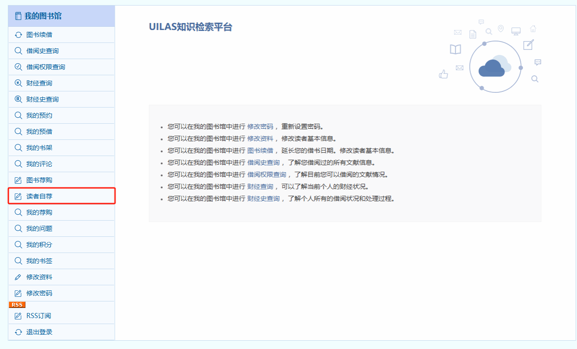This screenshot has height=349, width=577.
Task: Open 读者自荐 in the sidebar
Action: (61, 196)
